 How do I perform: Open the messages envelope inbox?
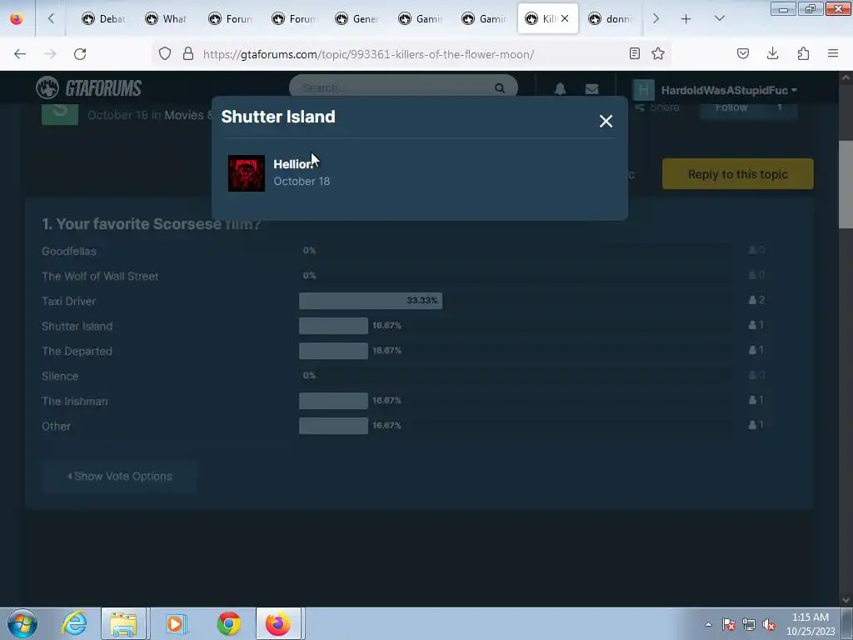tap(592, 88)
